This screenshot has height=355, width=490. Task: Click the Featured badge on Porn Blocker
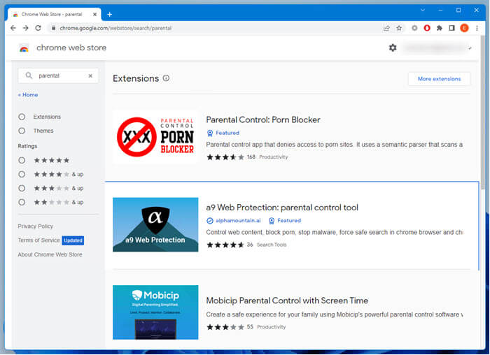(x=223, y=133)
